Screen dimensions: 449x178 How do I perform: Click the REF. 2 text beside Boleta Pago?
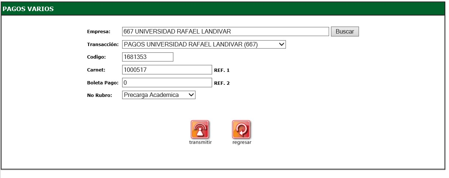222,83
